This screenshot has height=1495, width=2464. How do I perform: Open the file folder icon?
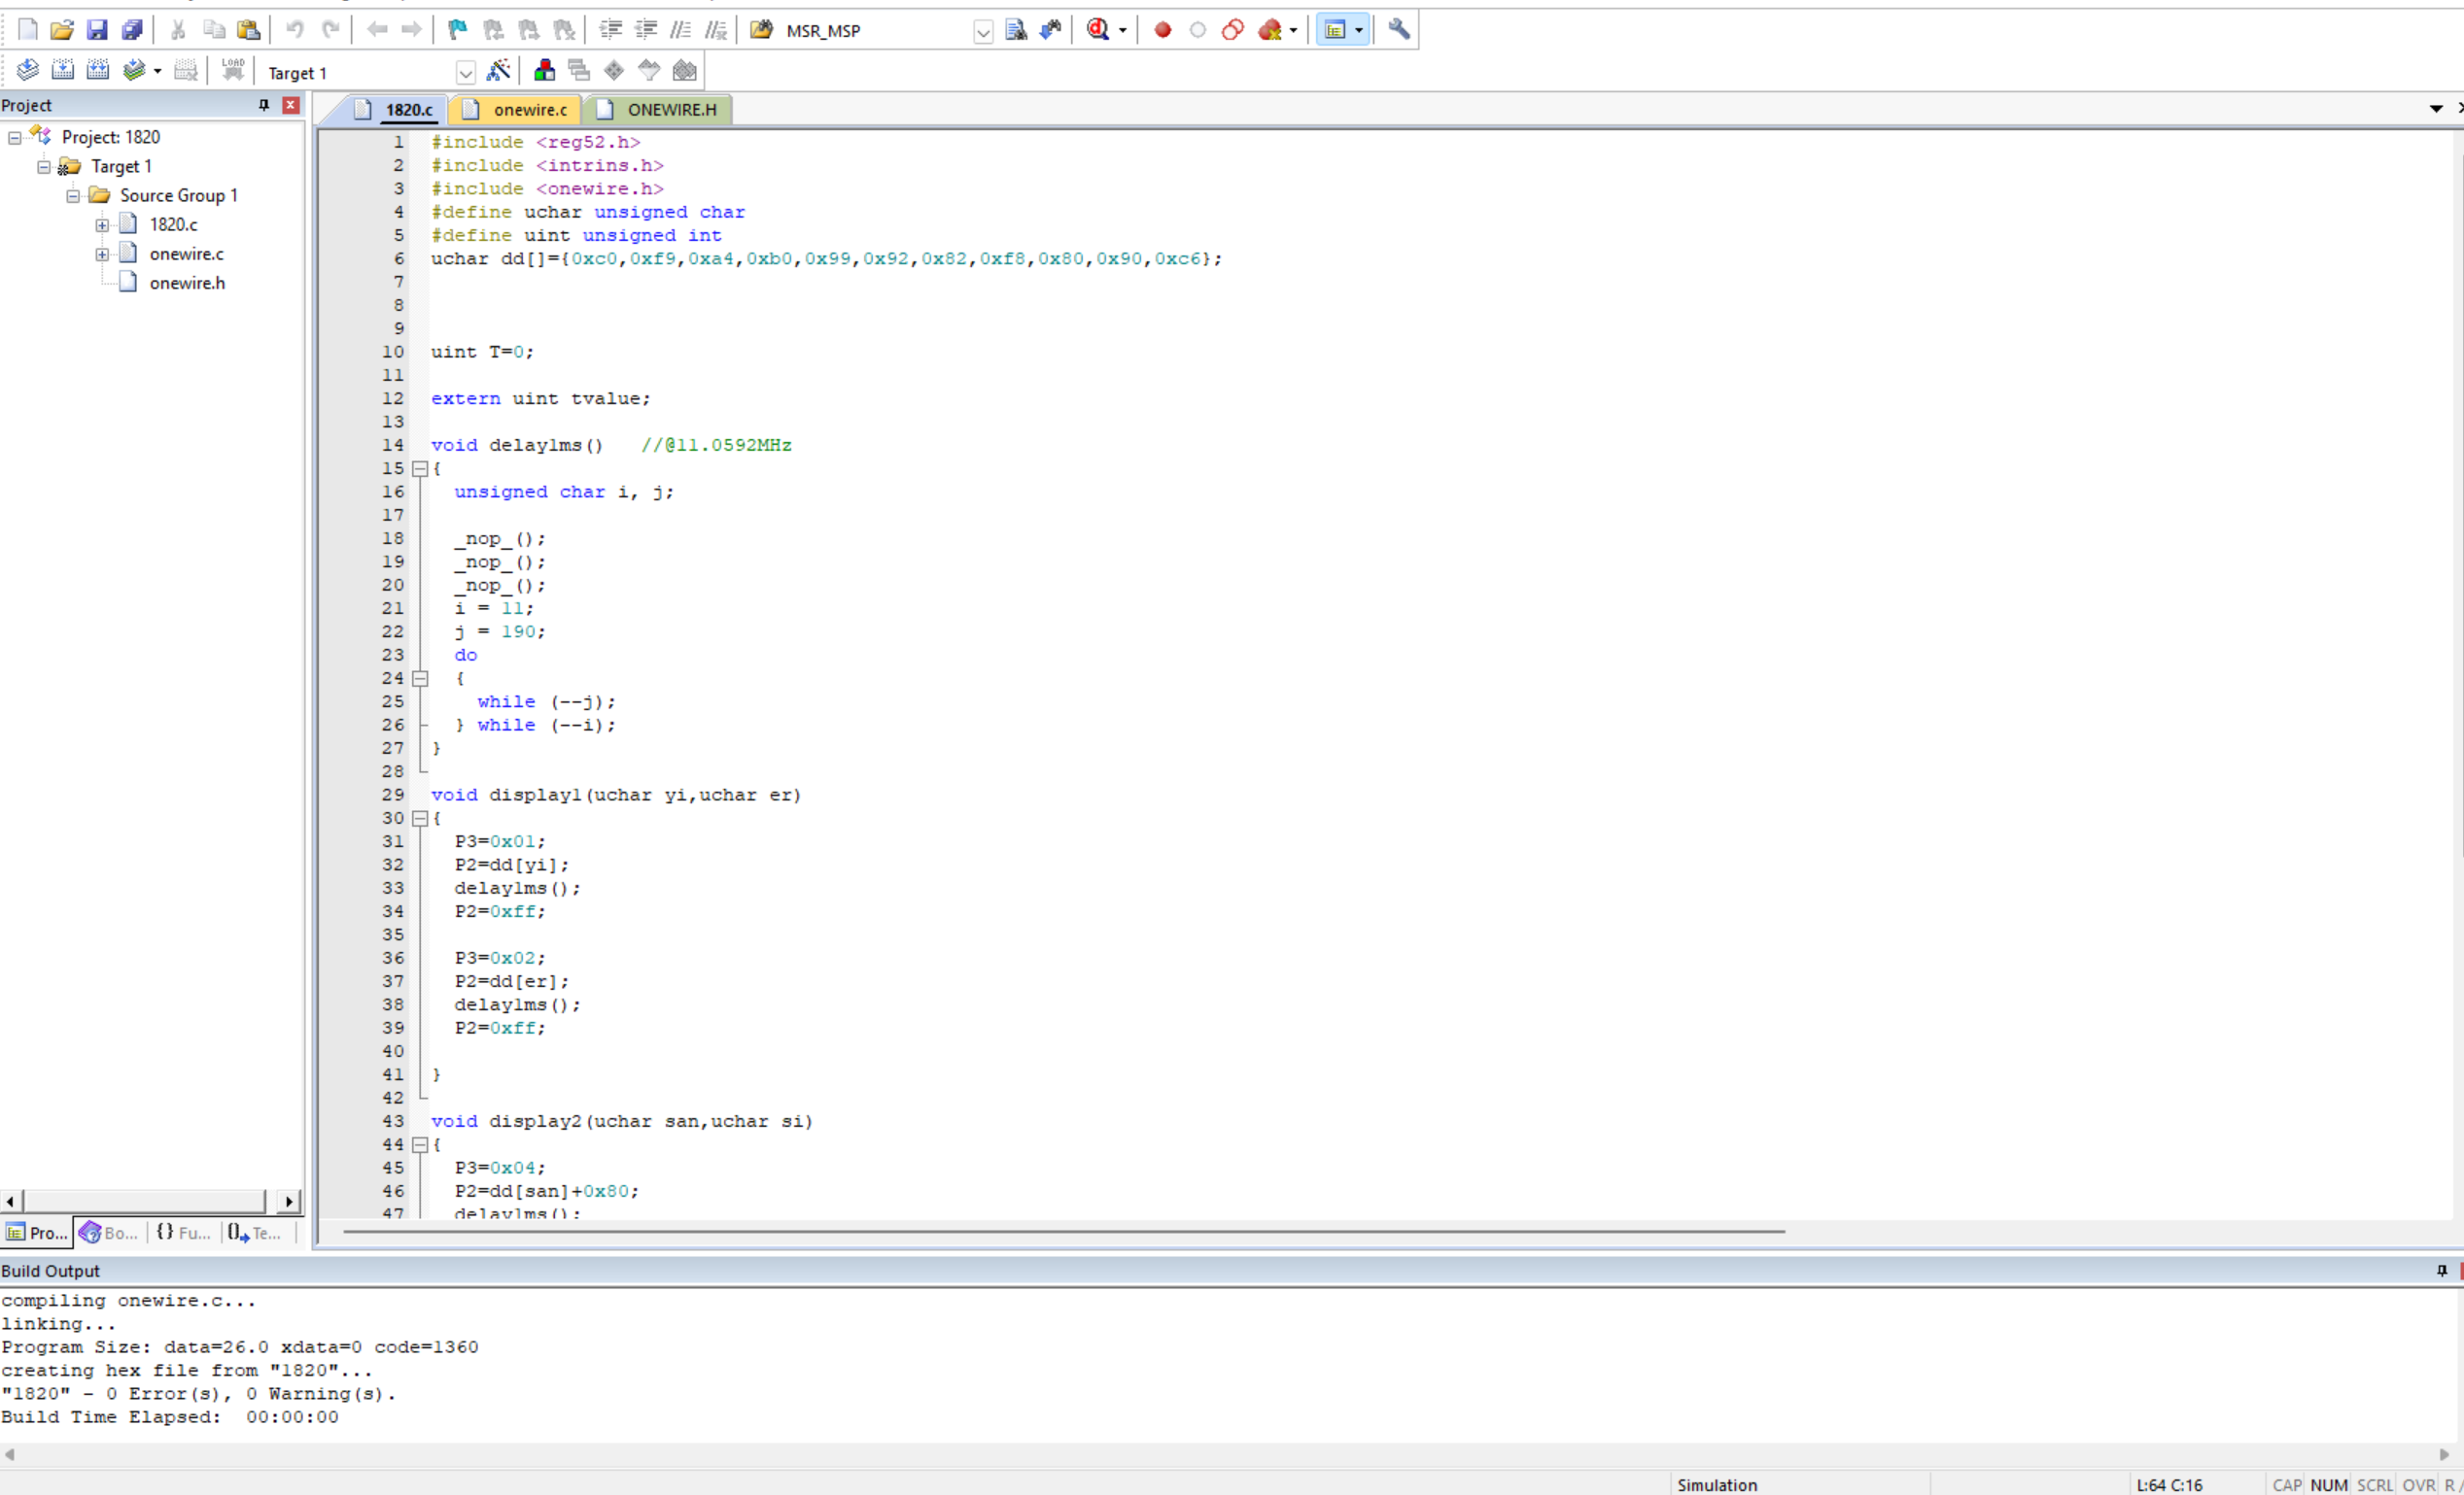tap(62, 30)
